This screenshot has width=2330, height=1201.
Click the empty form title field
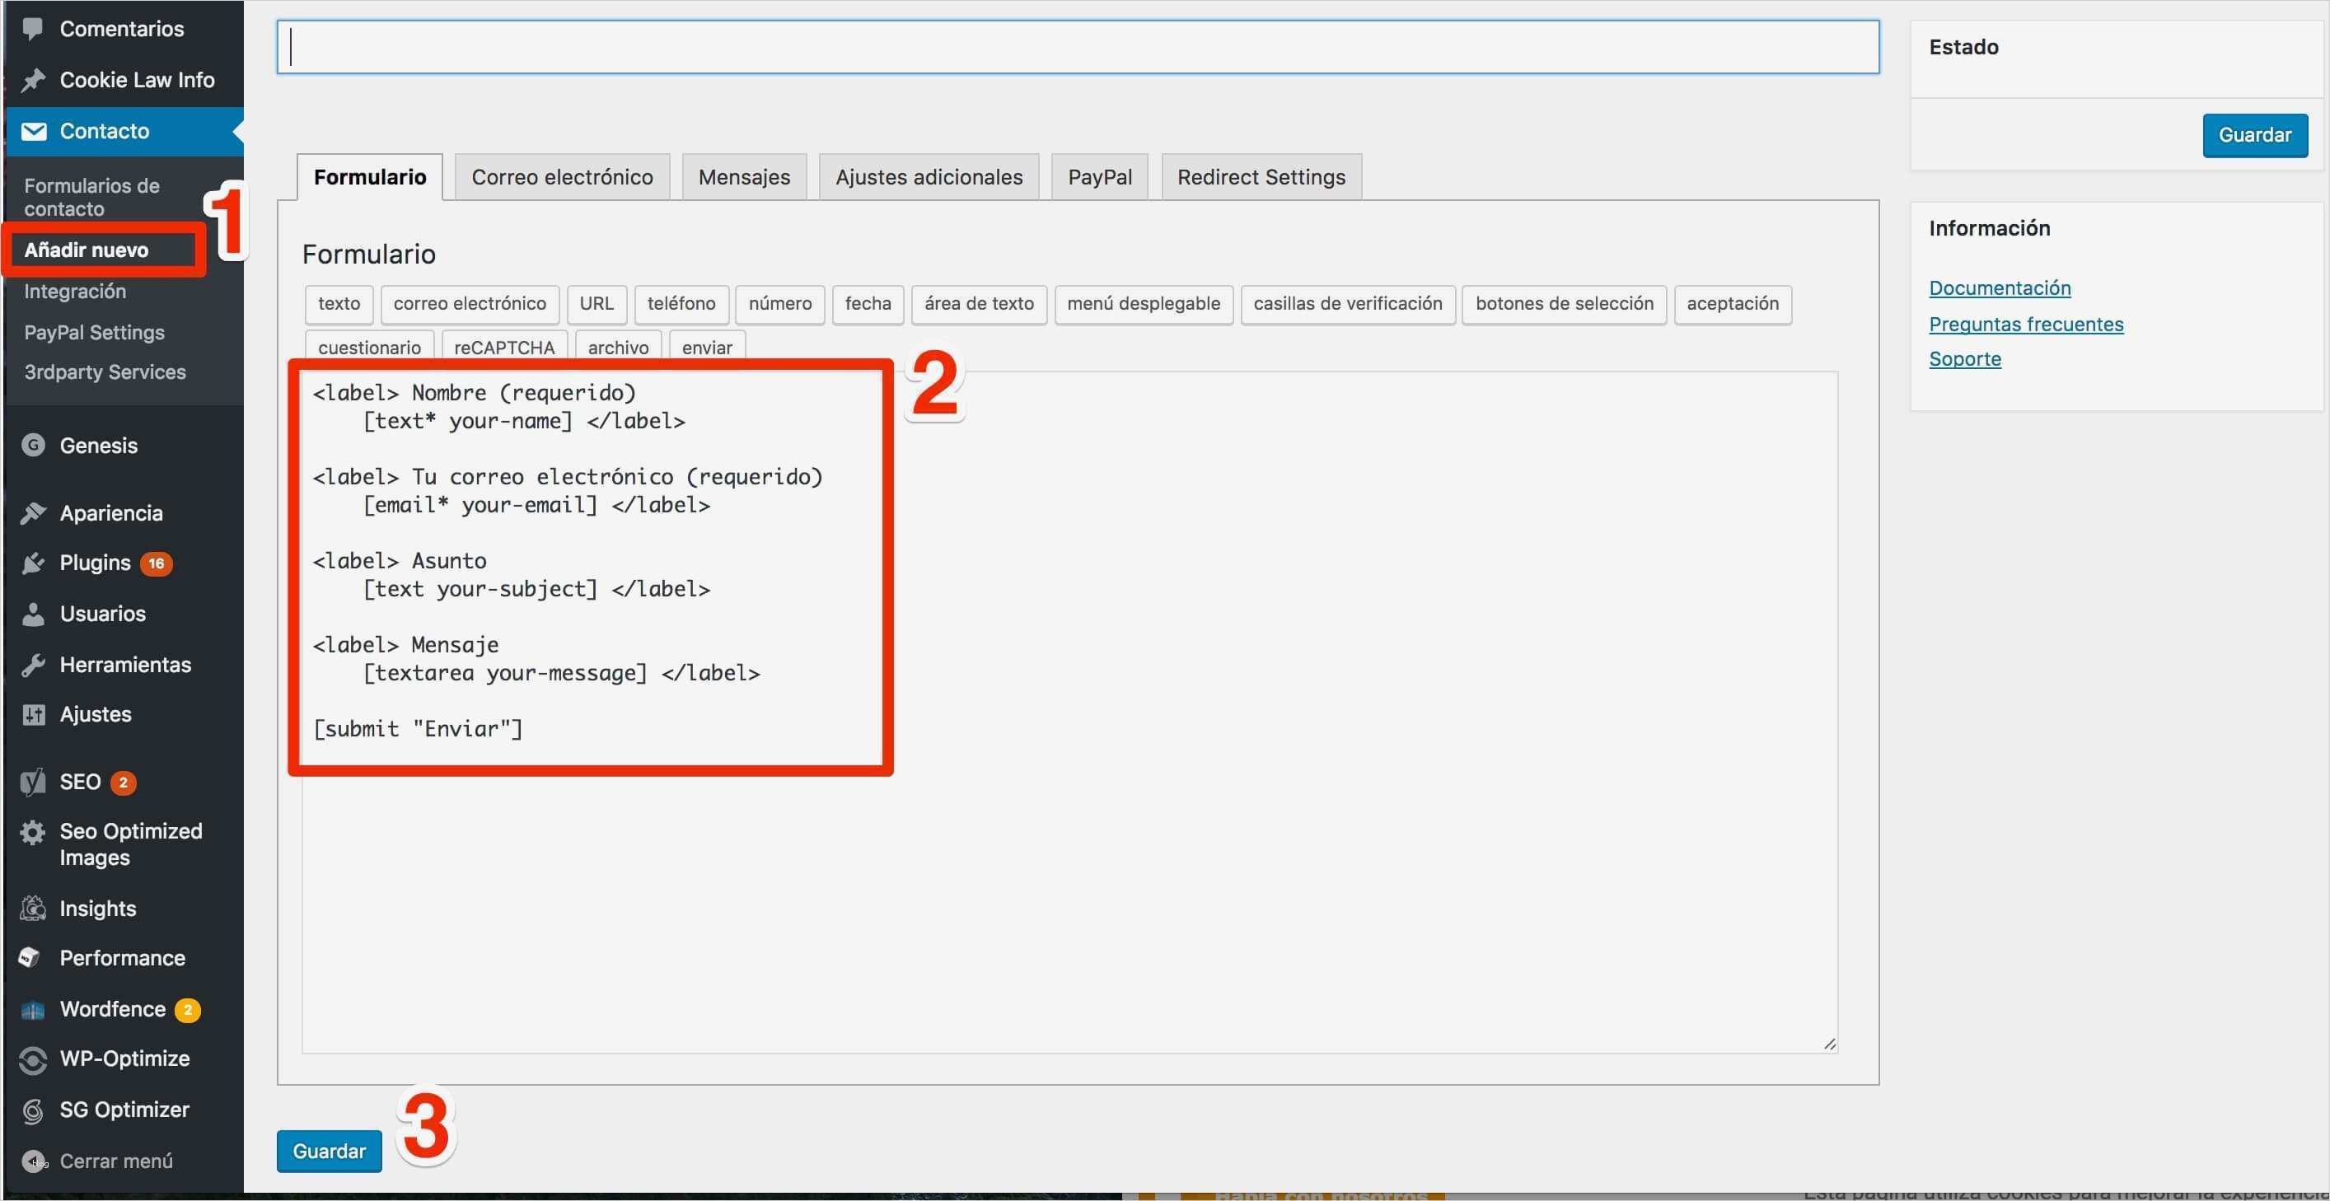pyautogui.click(x=1076, y=46)
